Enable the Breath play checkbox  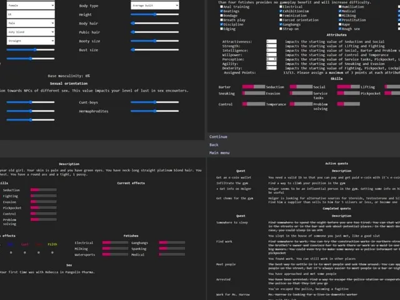tap(221, 20)
